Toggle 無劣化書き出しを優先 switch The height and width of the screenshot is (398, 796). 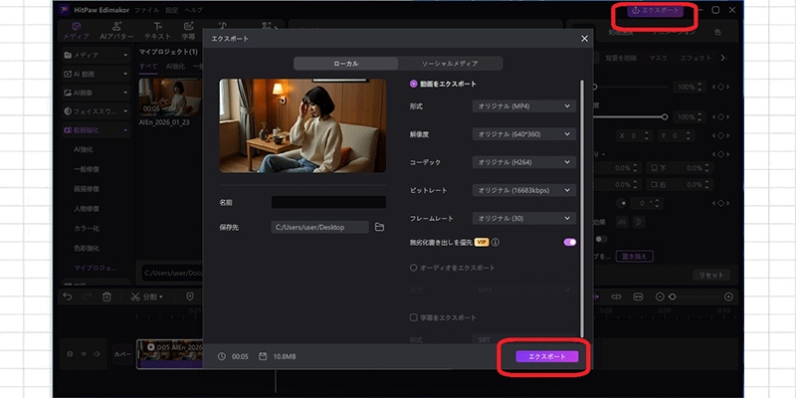(x=569, y=242)
